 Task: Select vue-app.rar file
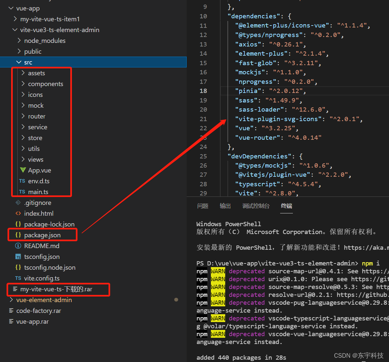[32, 321]
